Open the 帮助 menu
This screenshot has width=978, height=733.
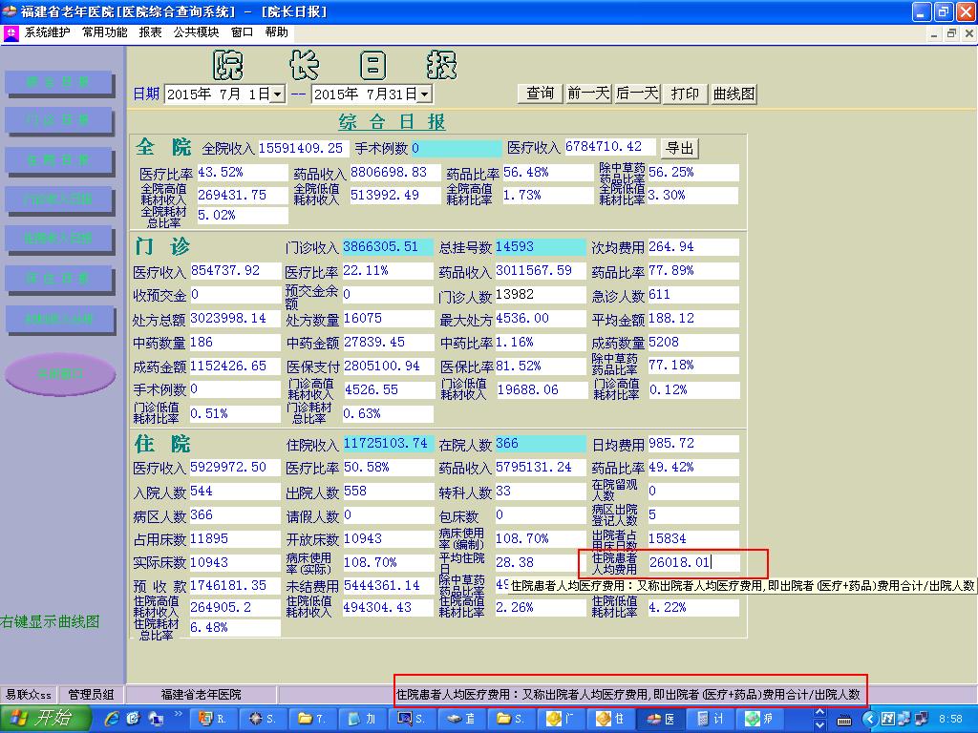pos(276,32)
